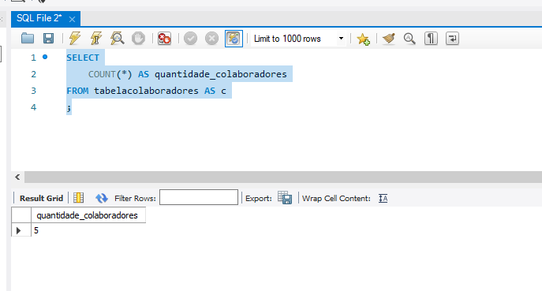The height and width of the screenshot is (291, 542).
Task: Click the statement marker dot on line 1
Action: tap(45, 57)
